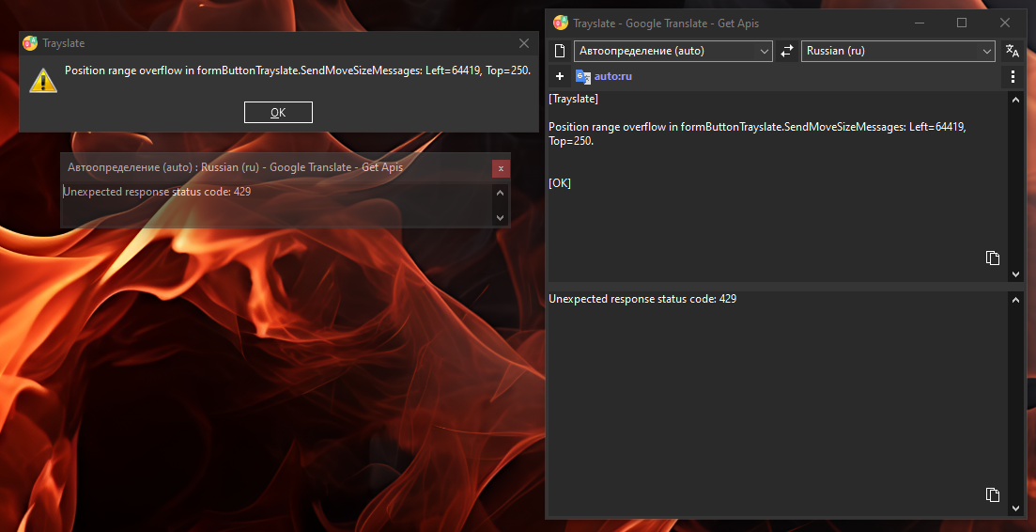Screen dimensions: 1036x532
Task: Click scroll up arrow in source text pane
Action: pos(1015,100)
